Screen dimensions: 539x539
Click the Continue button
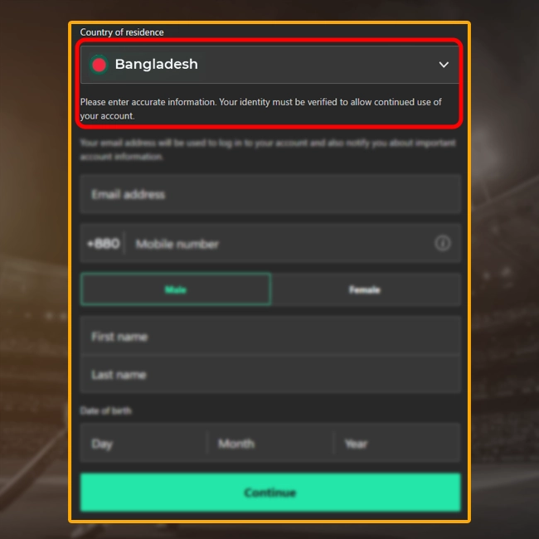(270, 493)
